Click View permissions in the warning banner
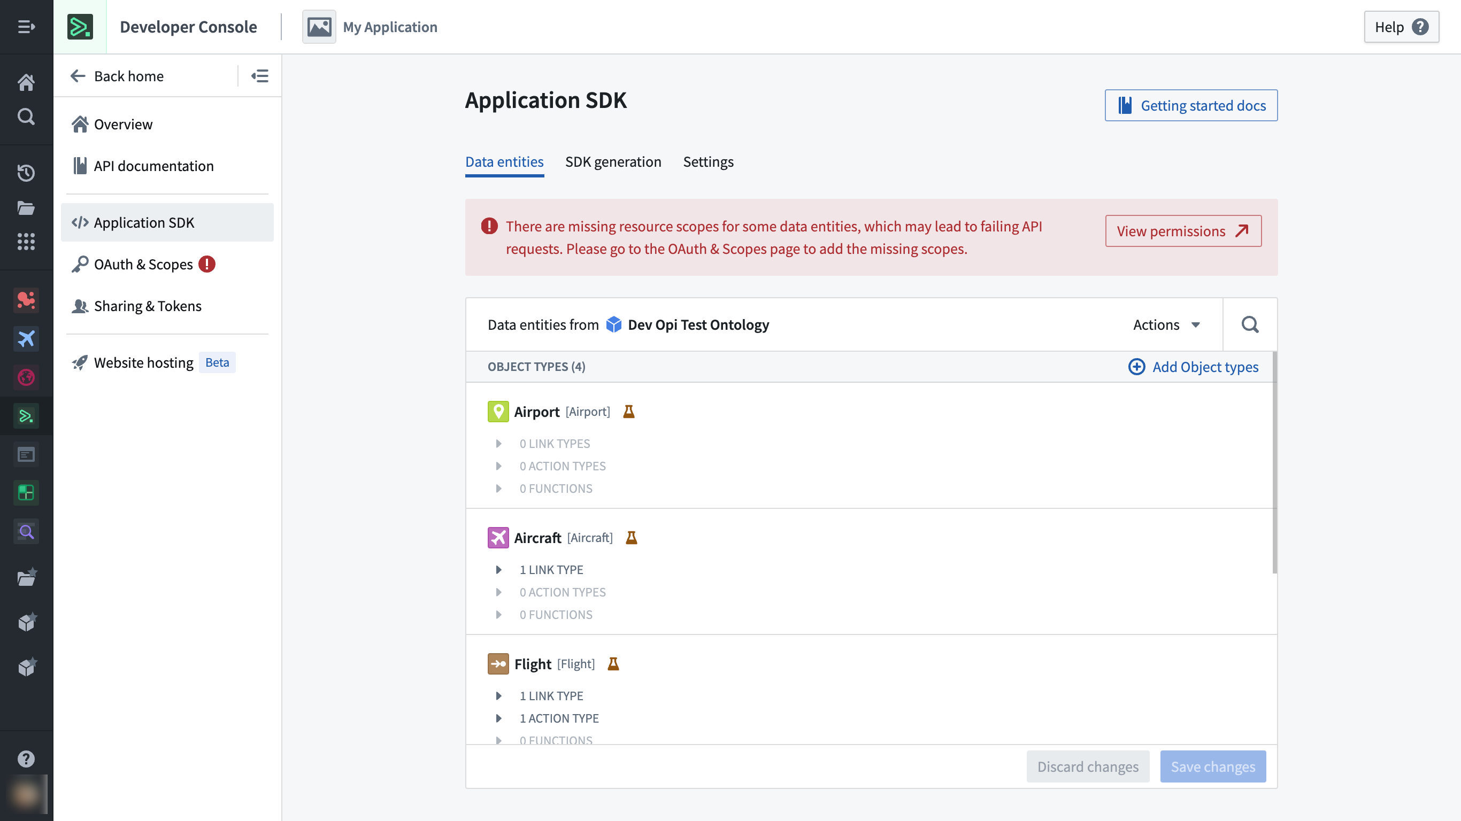The width and height of the screenshot is (1461, 821). [x=1182, y=231]
